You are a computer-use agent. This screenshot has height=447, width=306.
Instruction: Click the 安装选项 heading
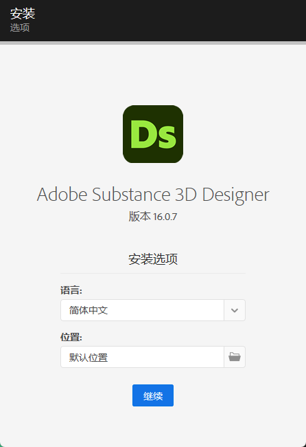click(x=153, y=259)
